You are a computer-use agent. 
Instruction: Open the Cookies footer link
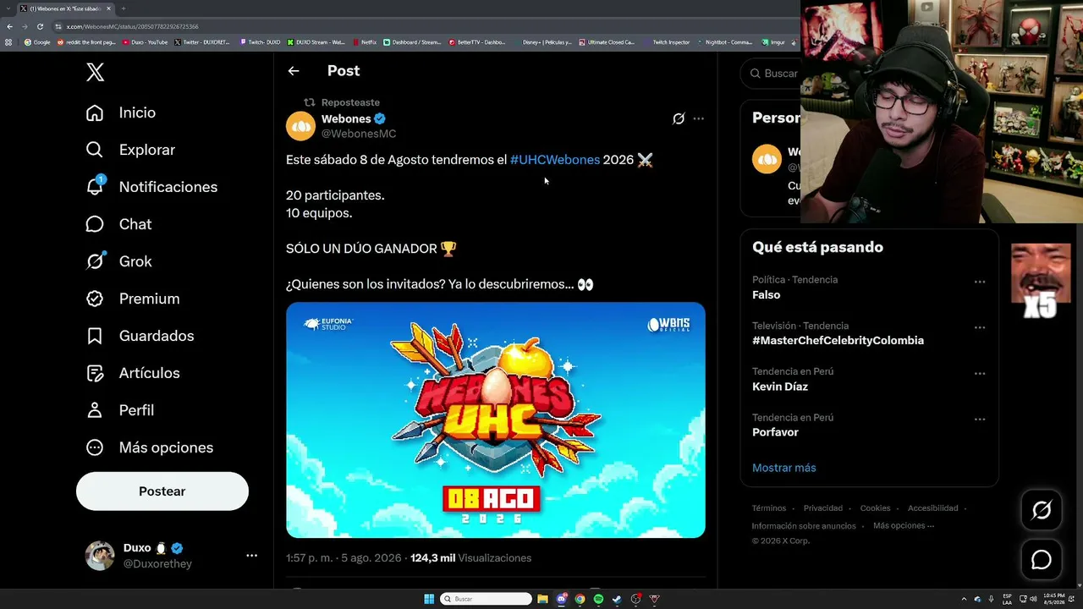[x=875, y=508]
